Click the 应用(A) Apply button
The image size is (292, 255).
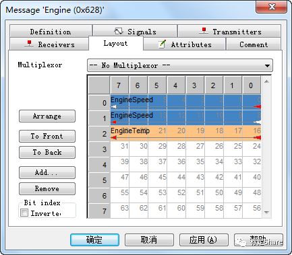(204, 240)
